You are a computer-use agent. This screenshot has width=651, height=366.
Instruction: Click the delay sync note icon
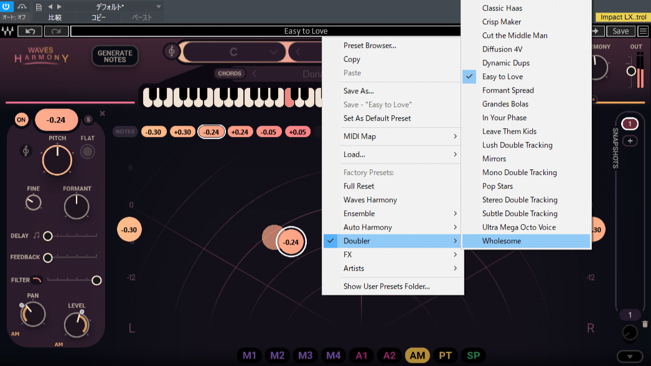pyautogui.click(x=36, y=235)
